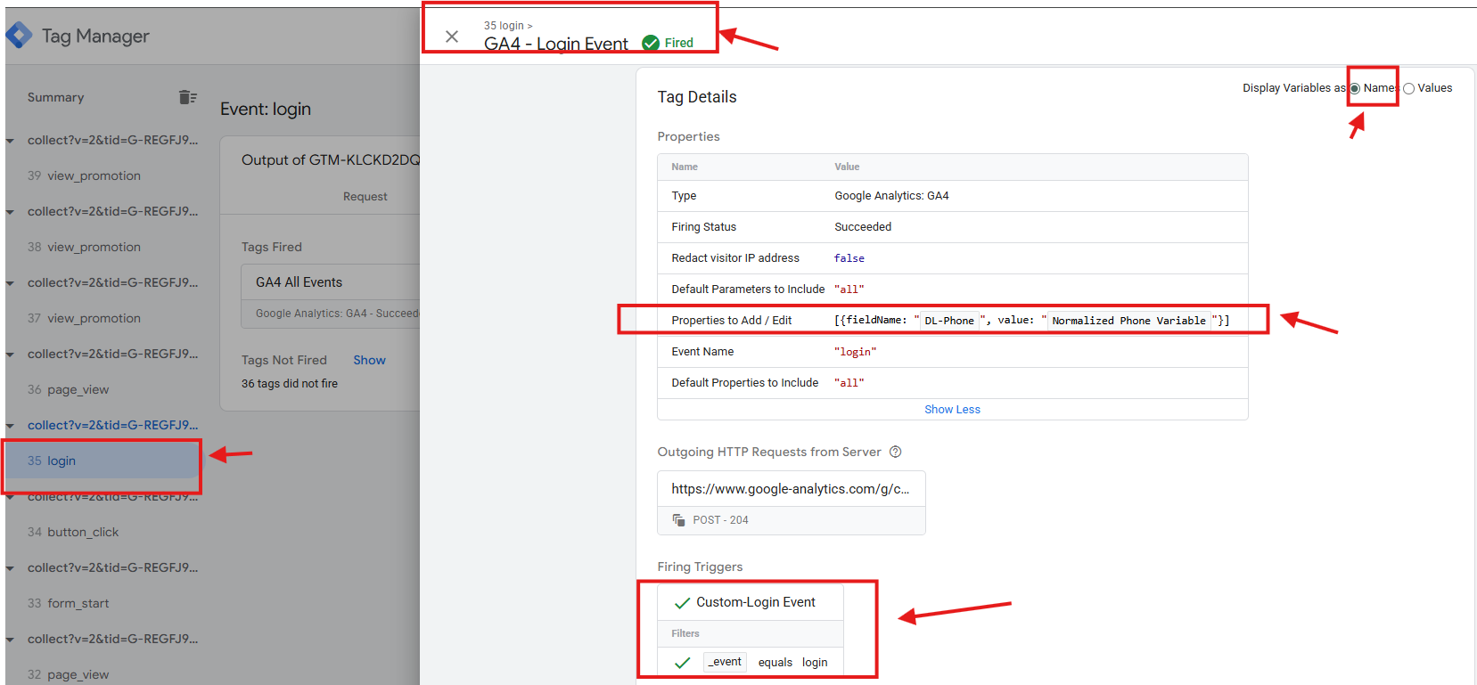The width and height of the screenshot is (1477, 685).
Task: Click the Event: login heading
Action: [x=266, y=109]
